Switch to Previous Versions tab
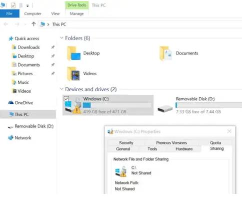The image size is (242, 199). pos(171,143)
